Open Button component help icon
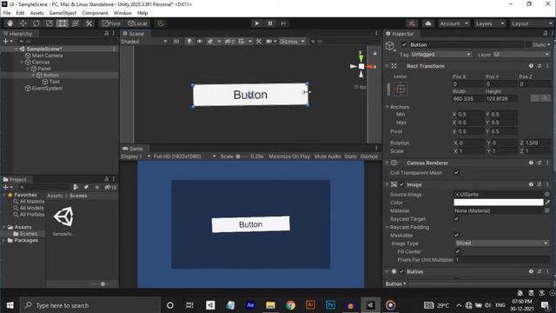556x313 pixels. tap(531, 271)
